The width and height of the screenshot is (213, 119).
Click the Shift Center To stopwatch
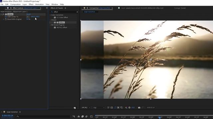pos(6,17)
